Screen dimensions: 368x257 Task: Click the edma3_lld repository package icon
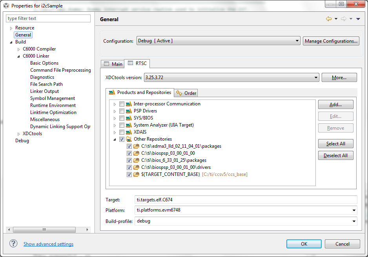(x=137, y=146)
